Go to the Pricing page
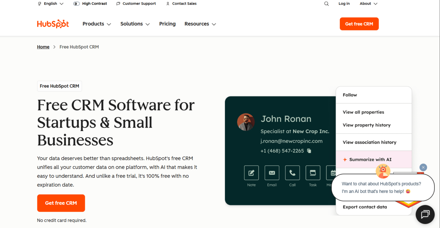Image resolution: width=440 pixels, height=228 pixels. click(168, 24)
